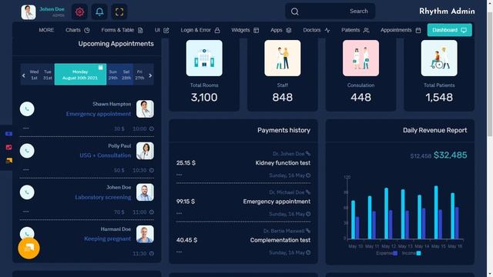
Task: Call Johen Doe phone icon in appointments
Action: point(27,192)
